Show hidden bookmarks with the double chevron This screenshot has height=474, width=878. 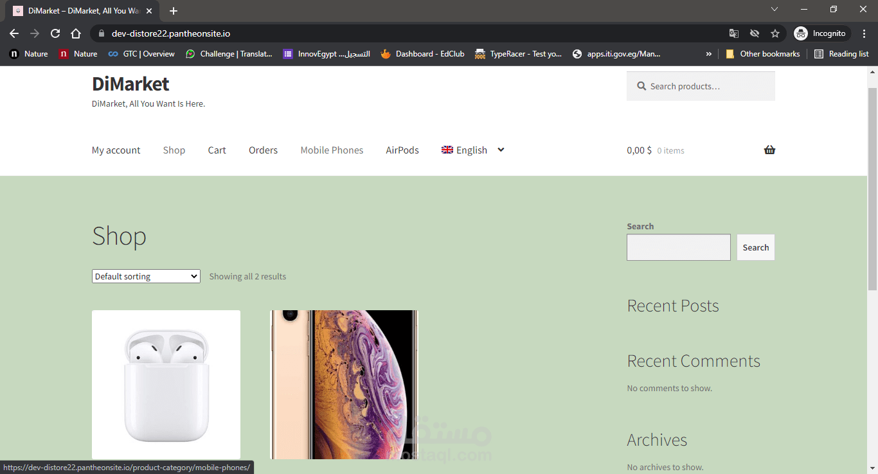click(709, 54)
